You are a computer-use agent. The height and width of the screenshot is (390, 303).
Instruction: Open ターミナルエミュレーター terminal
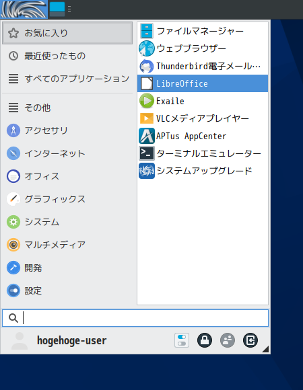pyautogui.click(x=203, y=153)
